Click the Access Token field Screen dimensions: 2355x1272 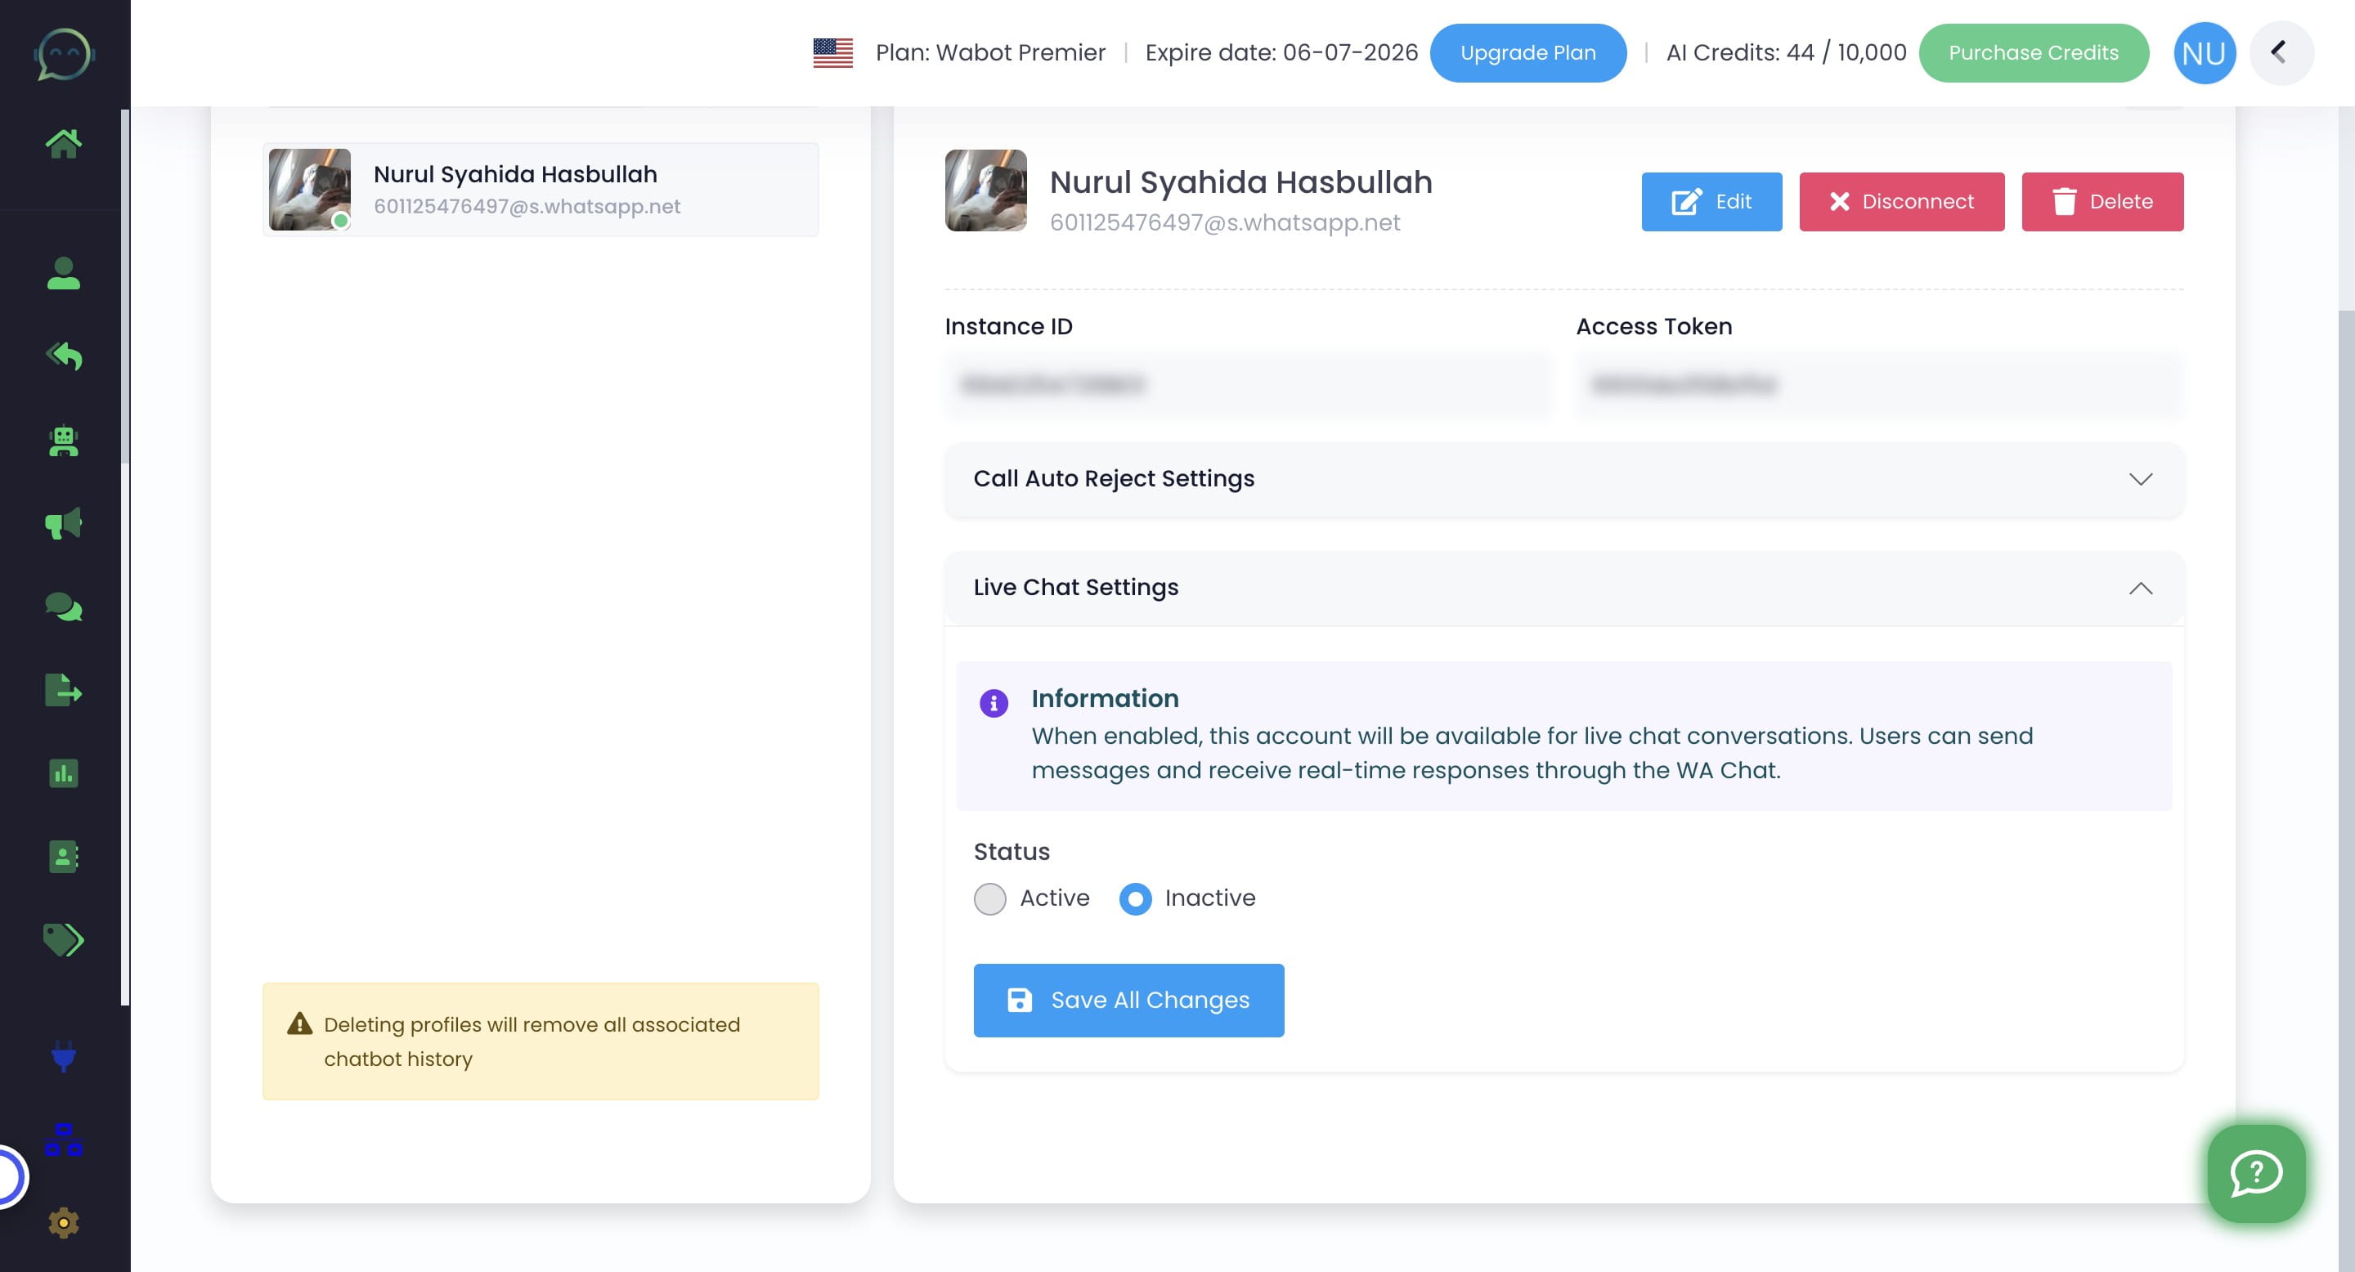1877,386
